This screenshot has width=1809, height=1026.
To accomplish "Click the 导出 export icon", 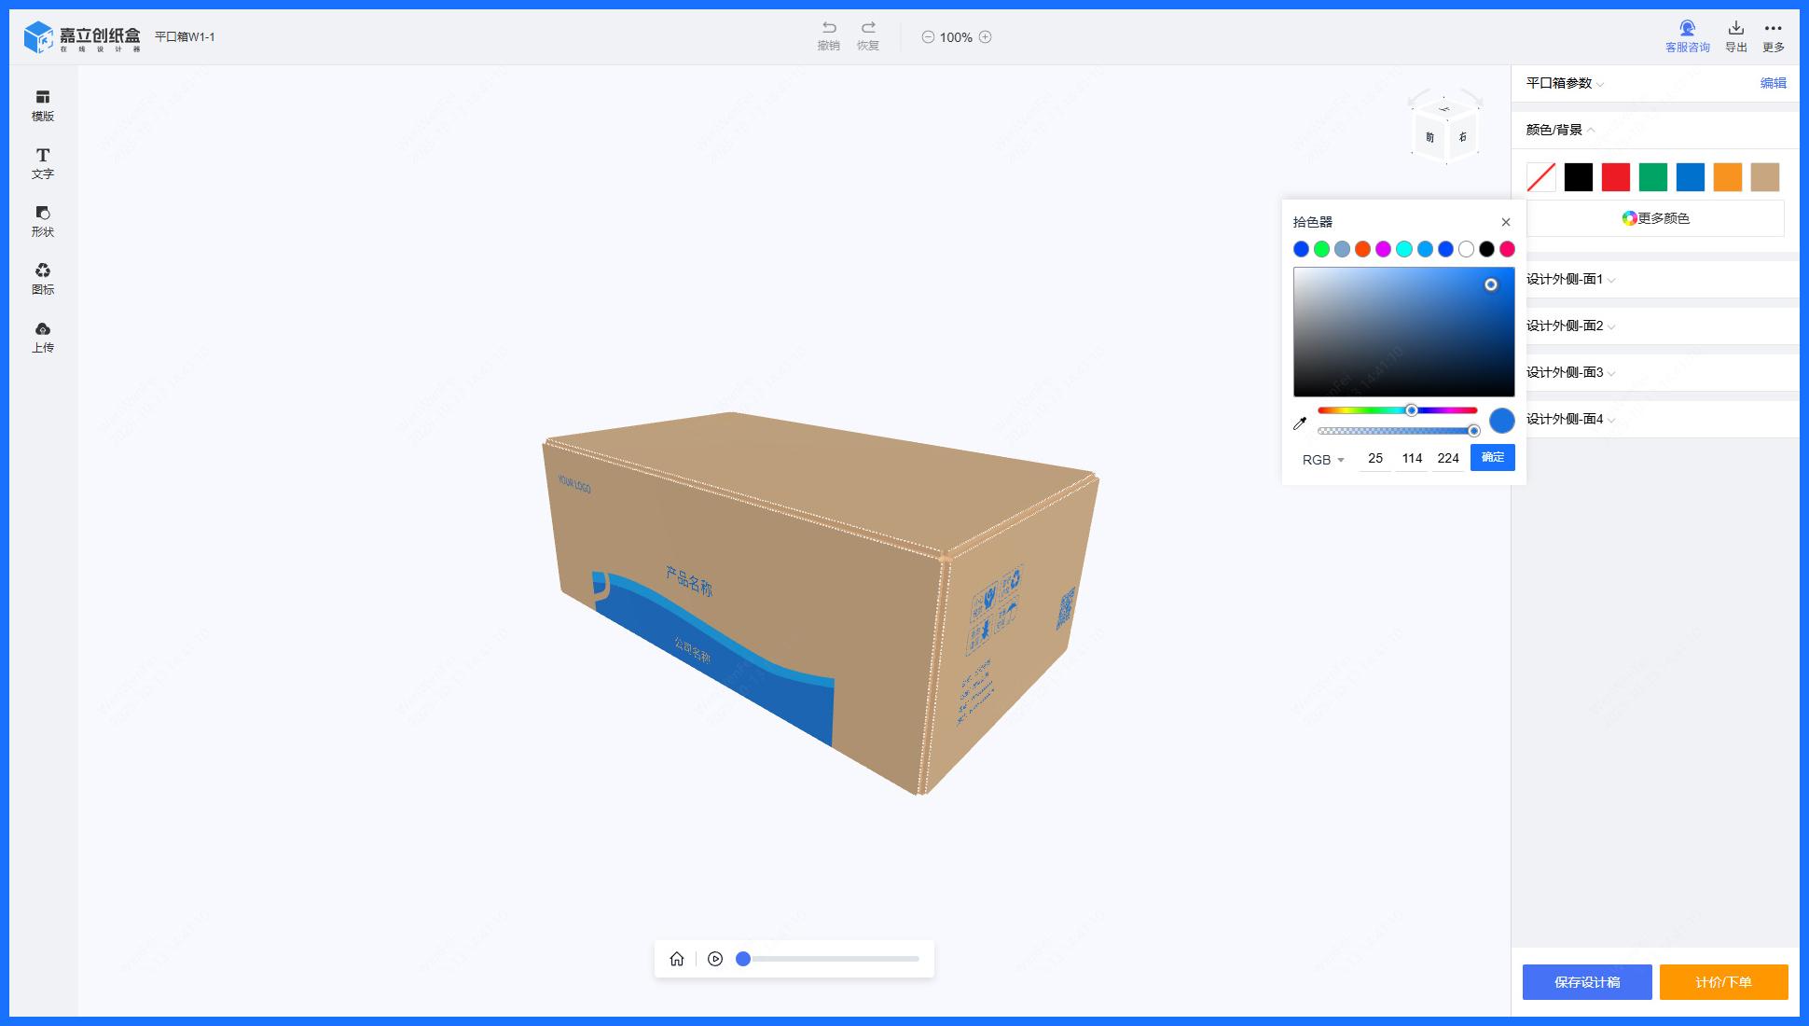I will 1735,29.
